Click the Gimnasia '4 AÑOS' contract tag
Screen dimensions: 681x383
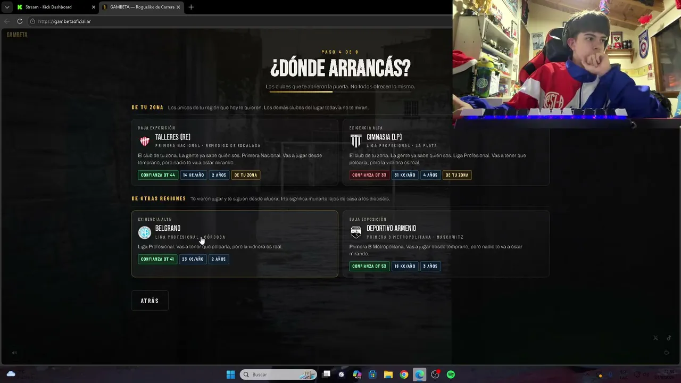(x=430, y=175)
